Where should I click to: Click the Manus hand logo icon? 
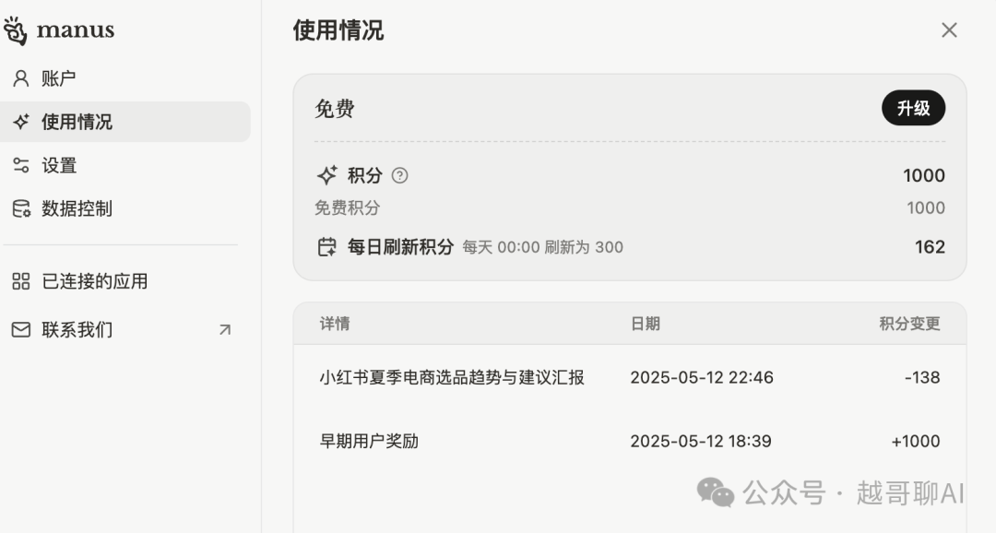(x=15, y=30)
